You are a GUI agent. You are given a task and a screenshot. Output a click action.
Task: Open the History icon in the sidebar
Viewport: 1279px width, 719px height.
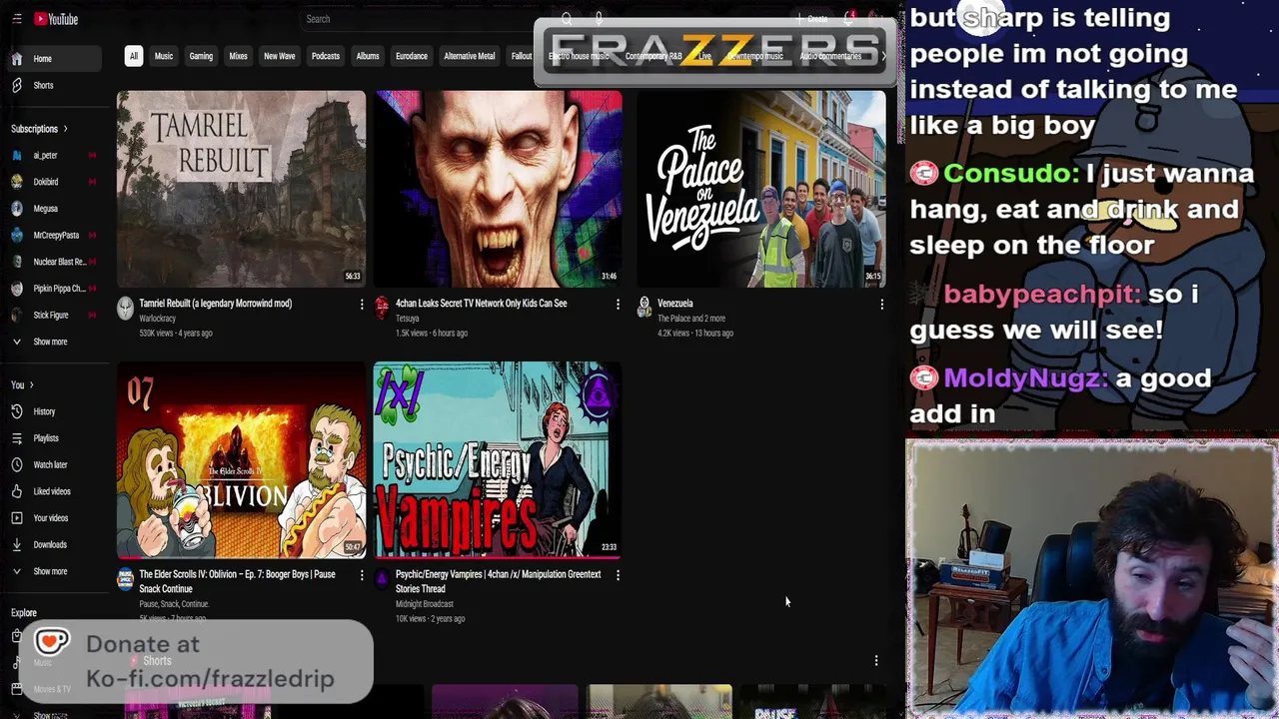pos(17,411)
